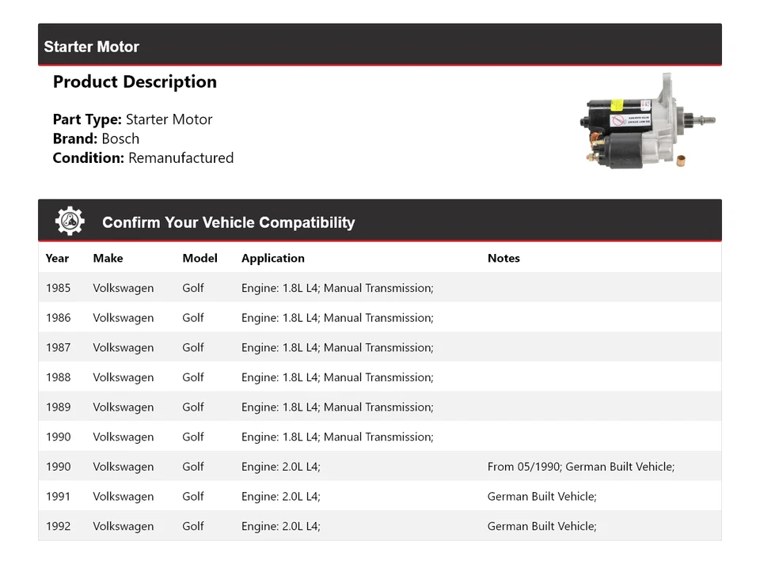The image size is (760, 564).
Task: Click German Built Vehicle note in 1991 row
Action: point(541,497)
